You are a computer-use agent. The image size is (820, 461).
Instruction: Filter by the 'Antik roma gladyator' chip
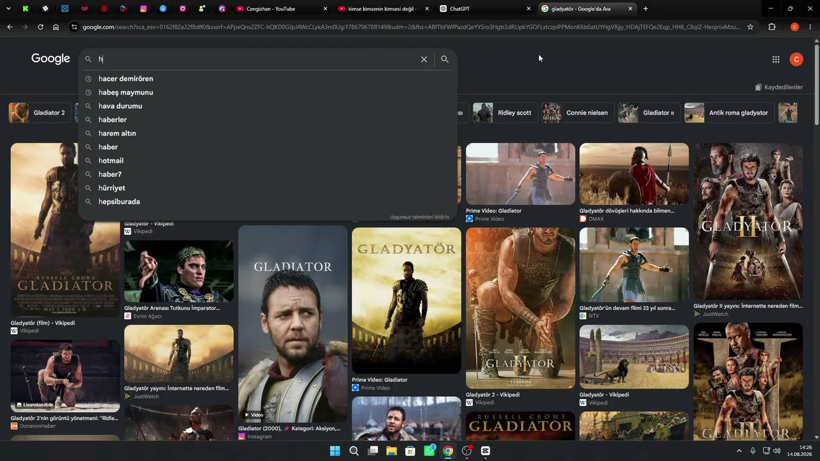728,113
